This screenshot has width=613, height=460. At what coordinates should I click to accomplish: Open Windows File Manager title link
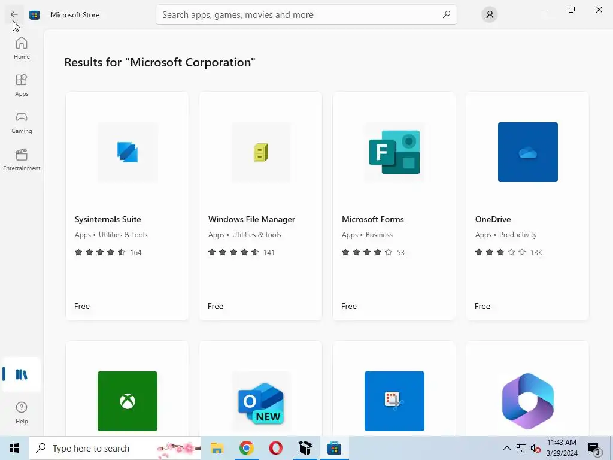(x=252, y=219)
